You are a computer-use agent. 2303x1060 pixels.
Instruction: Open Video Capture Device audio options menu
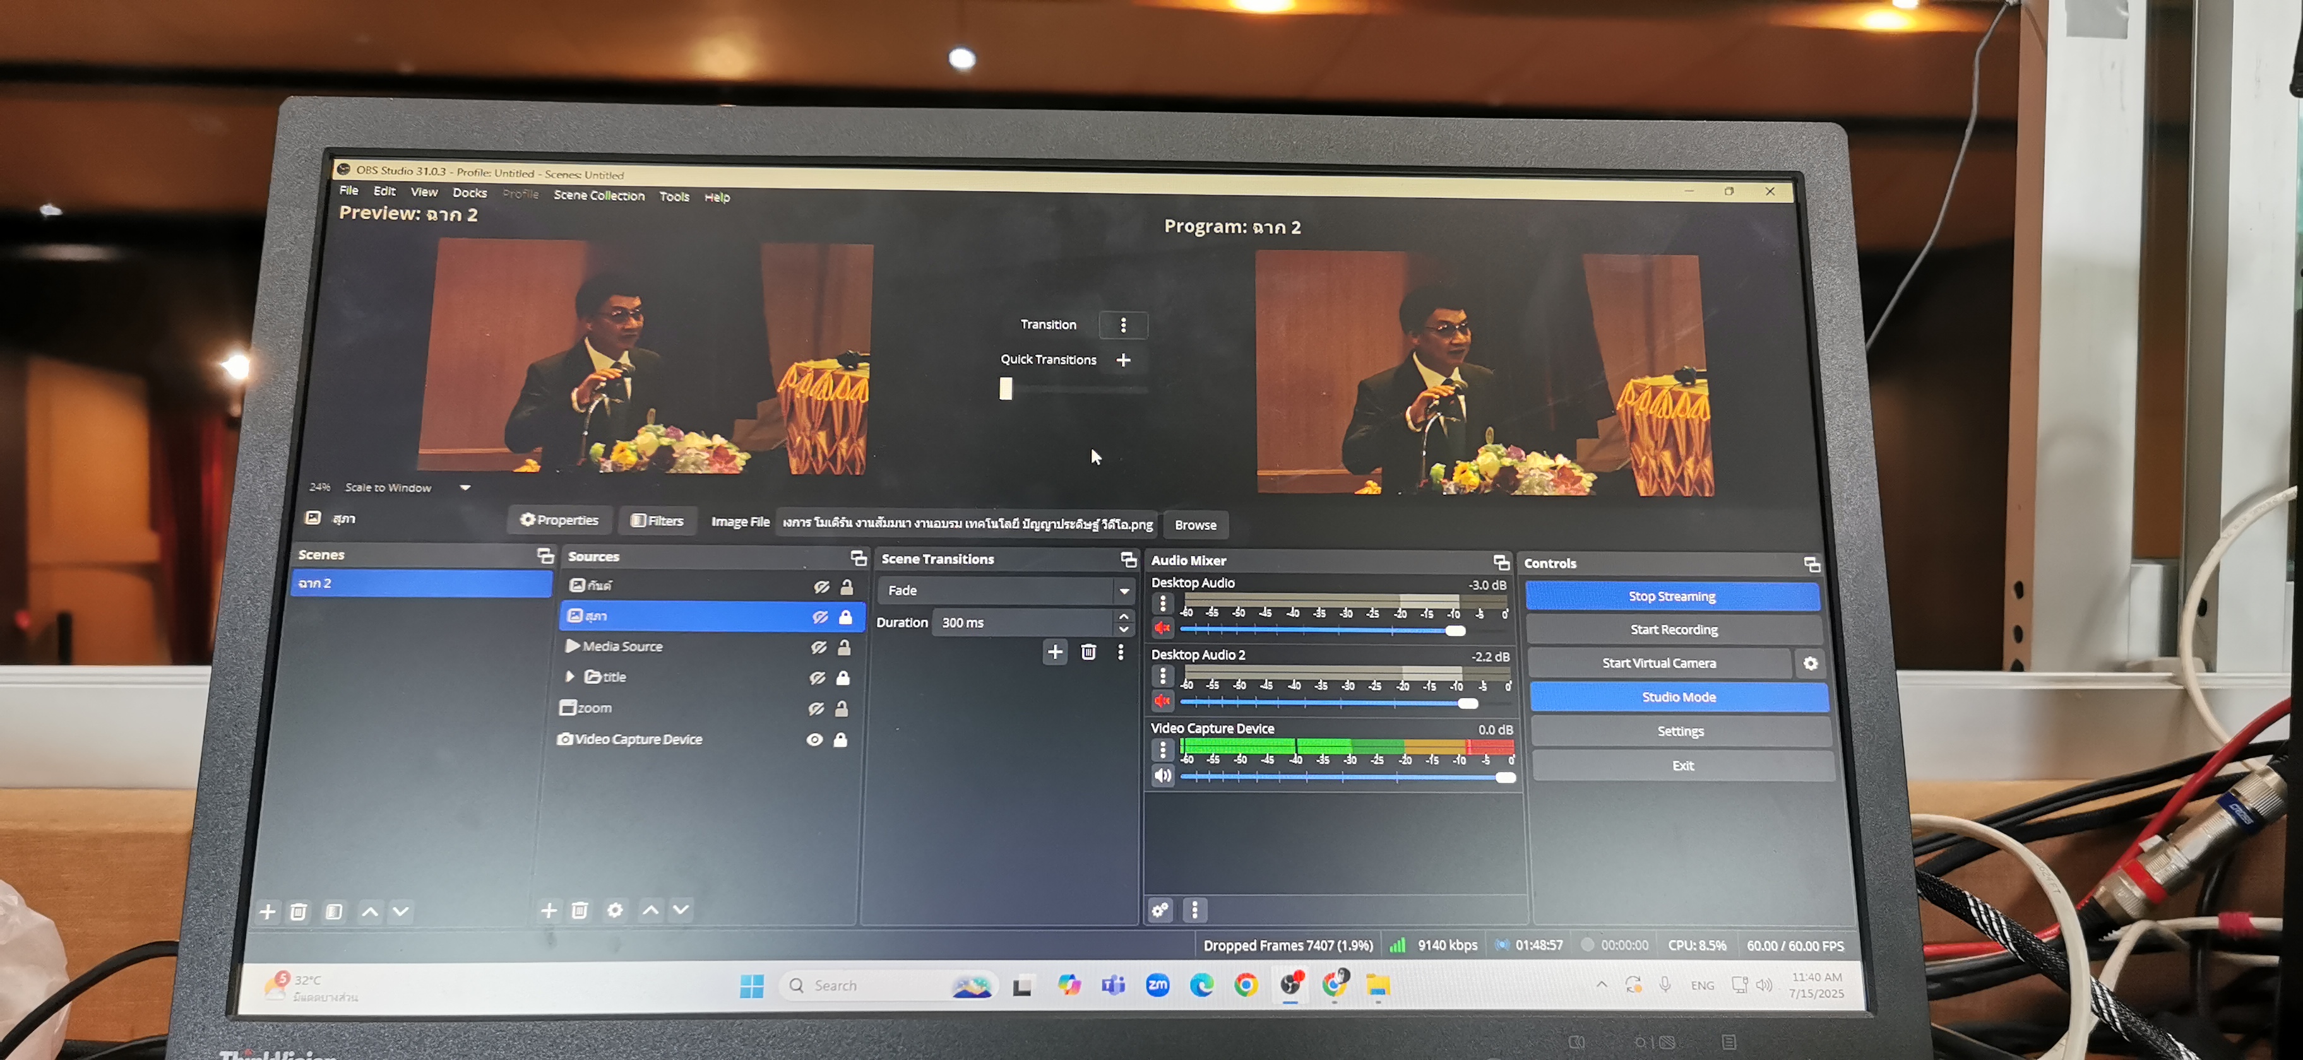[1162, 751]
